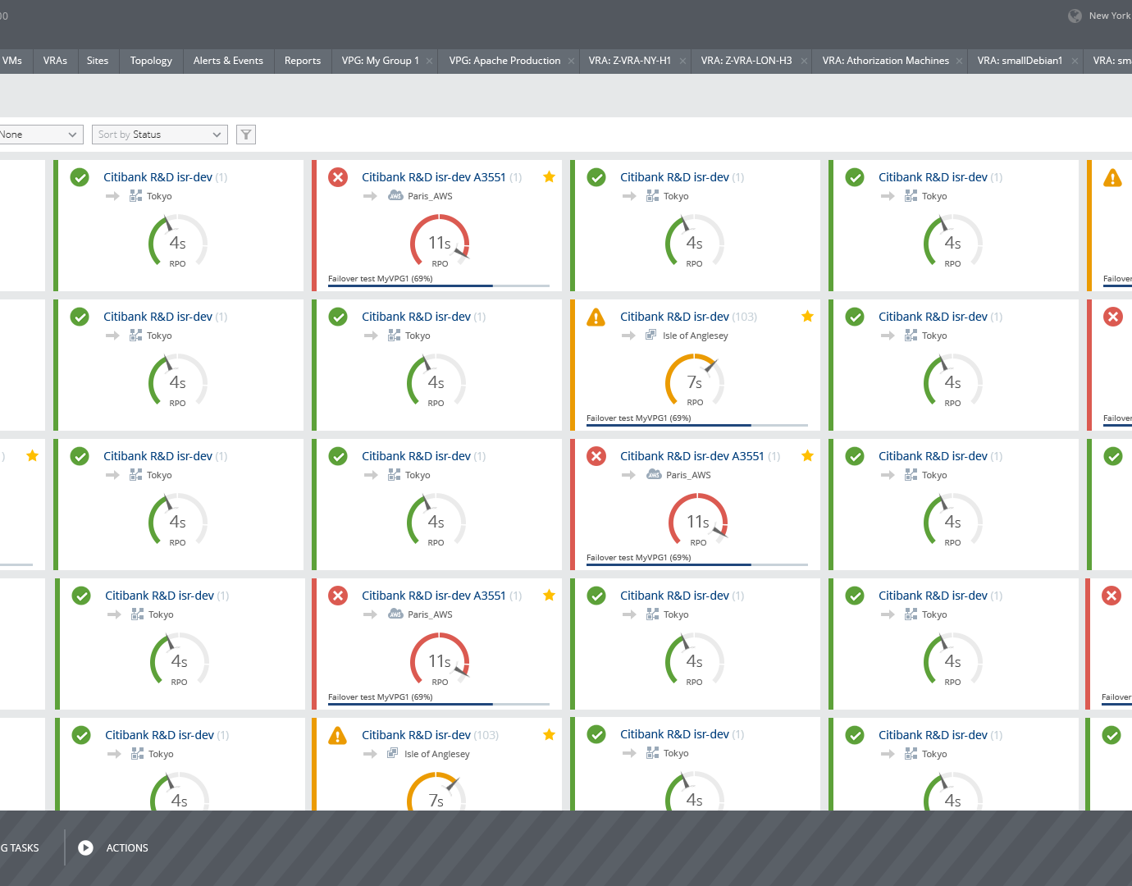Select VRA: smallDebian1 tab
The image size is (1132, 886).
tap(1020, 61)
